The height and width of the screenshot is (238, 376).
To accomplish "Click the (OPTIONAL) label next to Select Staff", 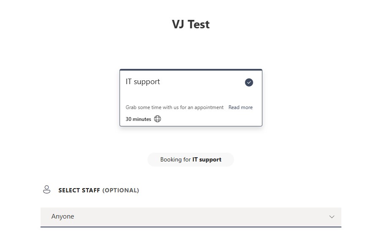I will [121, 190].
